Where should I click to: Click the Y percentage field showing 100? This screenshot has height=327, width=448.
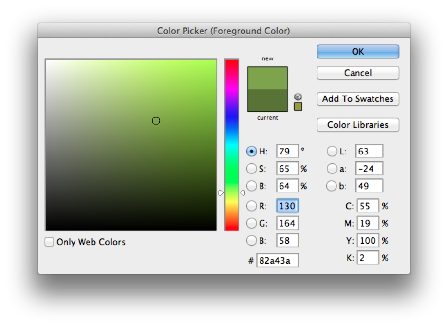pyautogui.click(x=368, y=240)
